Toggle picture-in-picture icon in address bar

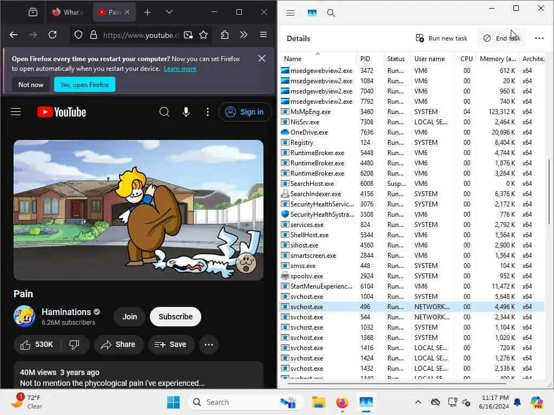[188, 35]
